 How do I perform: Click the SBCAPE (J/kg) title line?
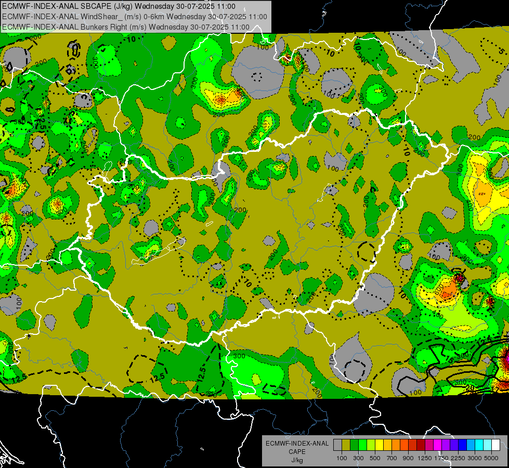119,6
